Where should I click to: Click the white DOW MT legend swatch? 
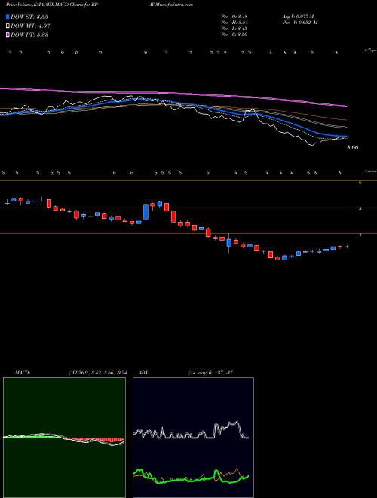point(8,26)
